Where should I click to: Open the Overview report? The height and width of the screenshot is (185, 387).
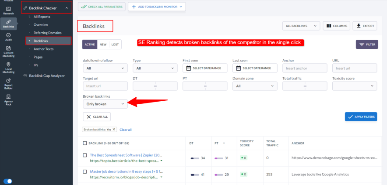pos(41,25)
